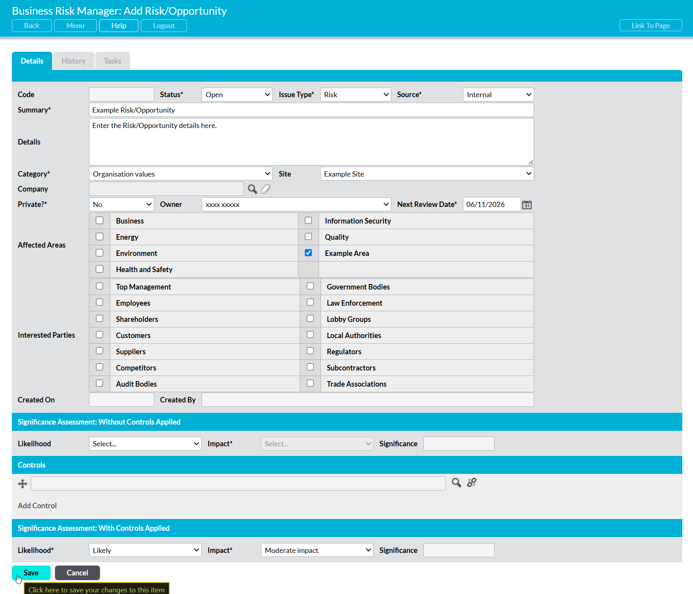The height and width of the screenshot is (594, 693).
Task: Open the Category dropdown
Action: [x=181, y=174]
